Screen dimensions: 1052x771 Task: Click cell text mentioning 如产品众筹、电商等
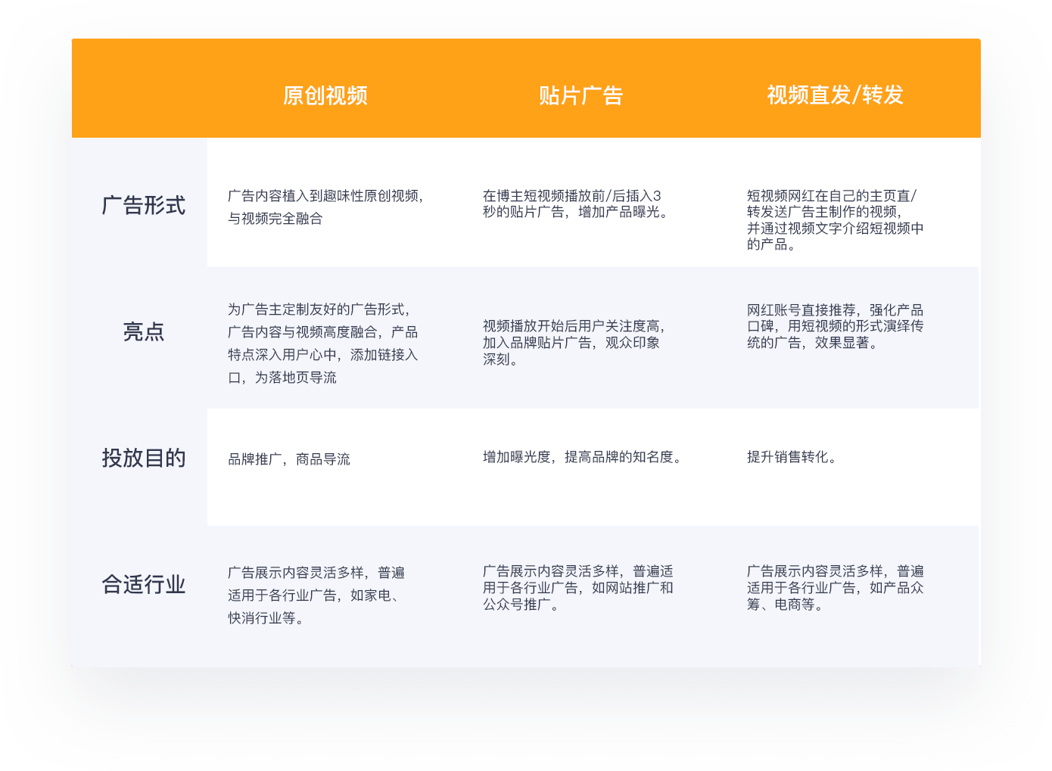835,587
